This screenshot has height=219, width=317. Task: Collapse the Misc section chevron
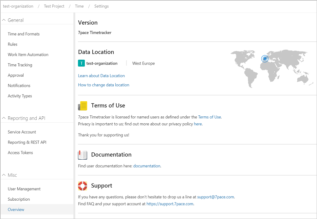(x=4, y=175)
